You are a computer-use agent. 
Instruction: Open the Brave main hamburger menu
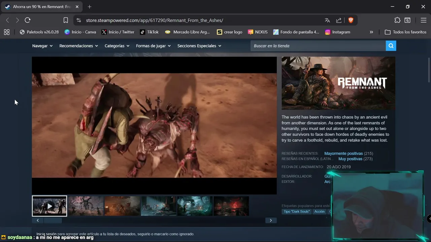tap(424, 20)
